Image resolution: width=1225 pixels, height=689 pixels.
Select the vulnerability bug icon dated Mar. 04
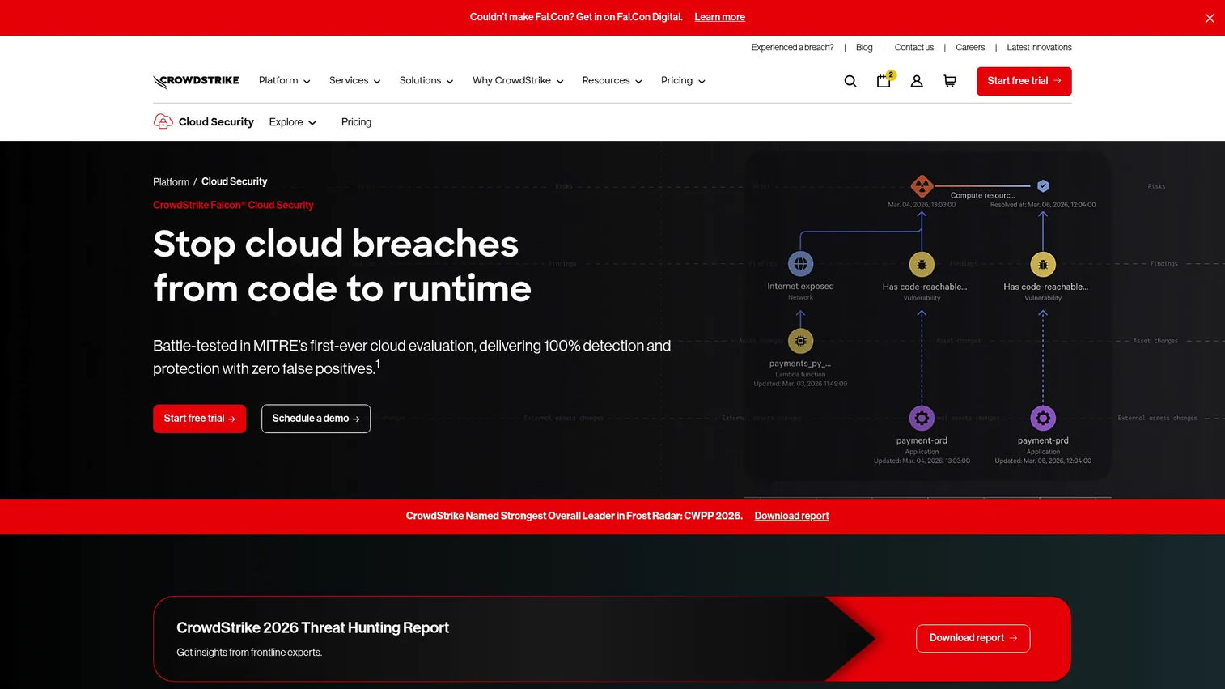(x=922, y=264)
